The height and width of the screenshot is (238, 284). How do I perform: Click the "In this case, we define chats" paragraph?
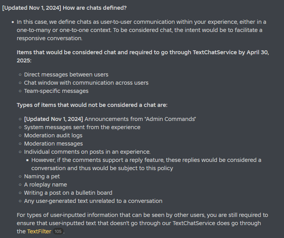coord(141,30)
